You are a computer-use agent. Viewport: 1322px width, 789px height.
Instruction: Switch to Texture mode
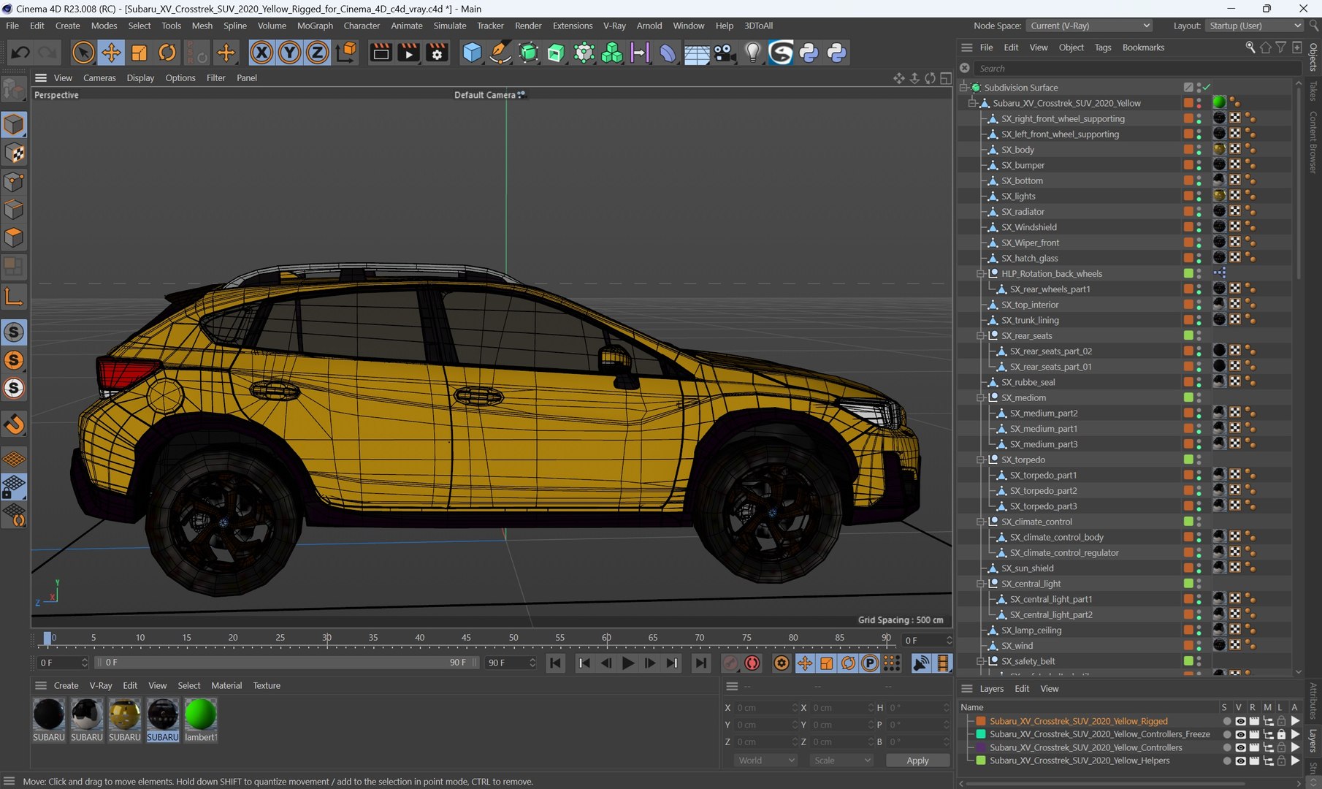(x=14, y=153)
